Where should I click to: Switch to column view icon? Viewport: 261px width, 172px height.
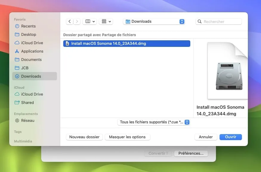pyautogui.click(x=88, y=21)
